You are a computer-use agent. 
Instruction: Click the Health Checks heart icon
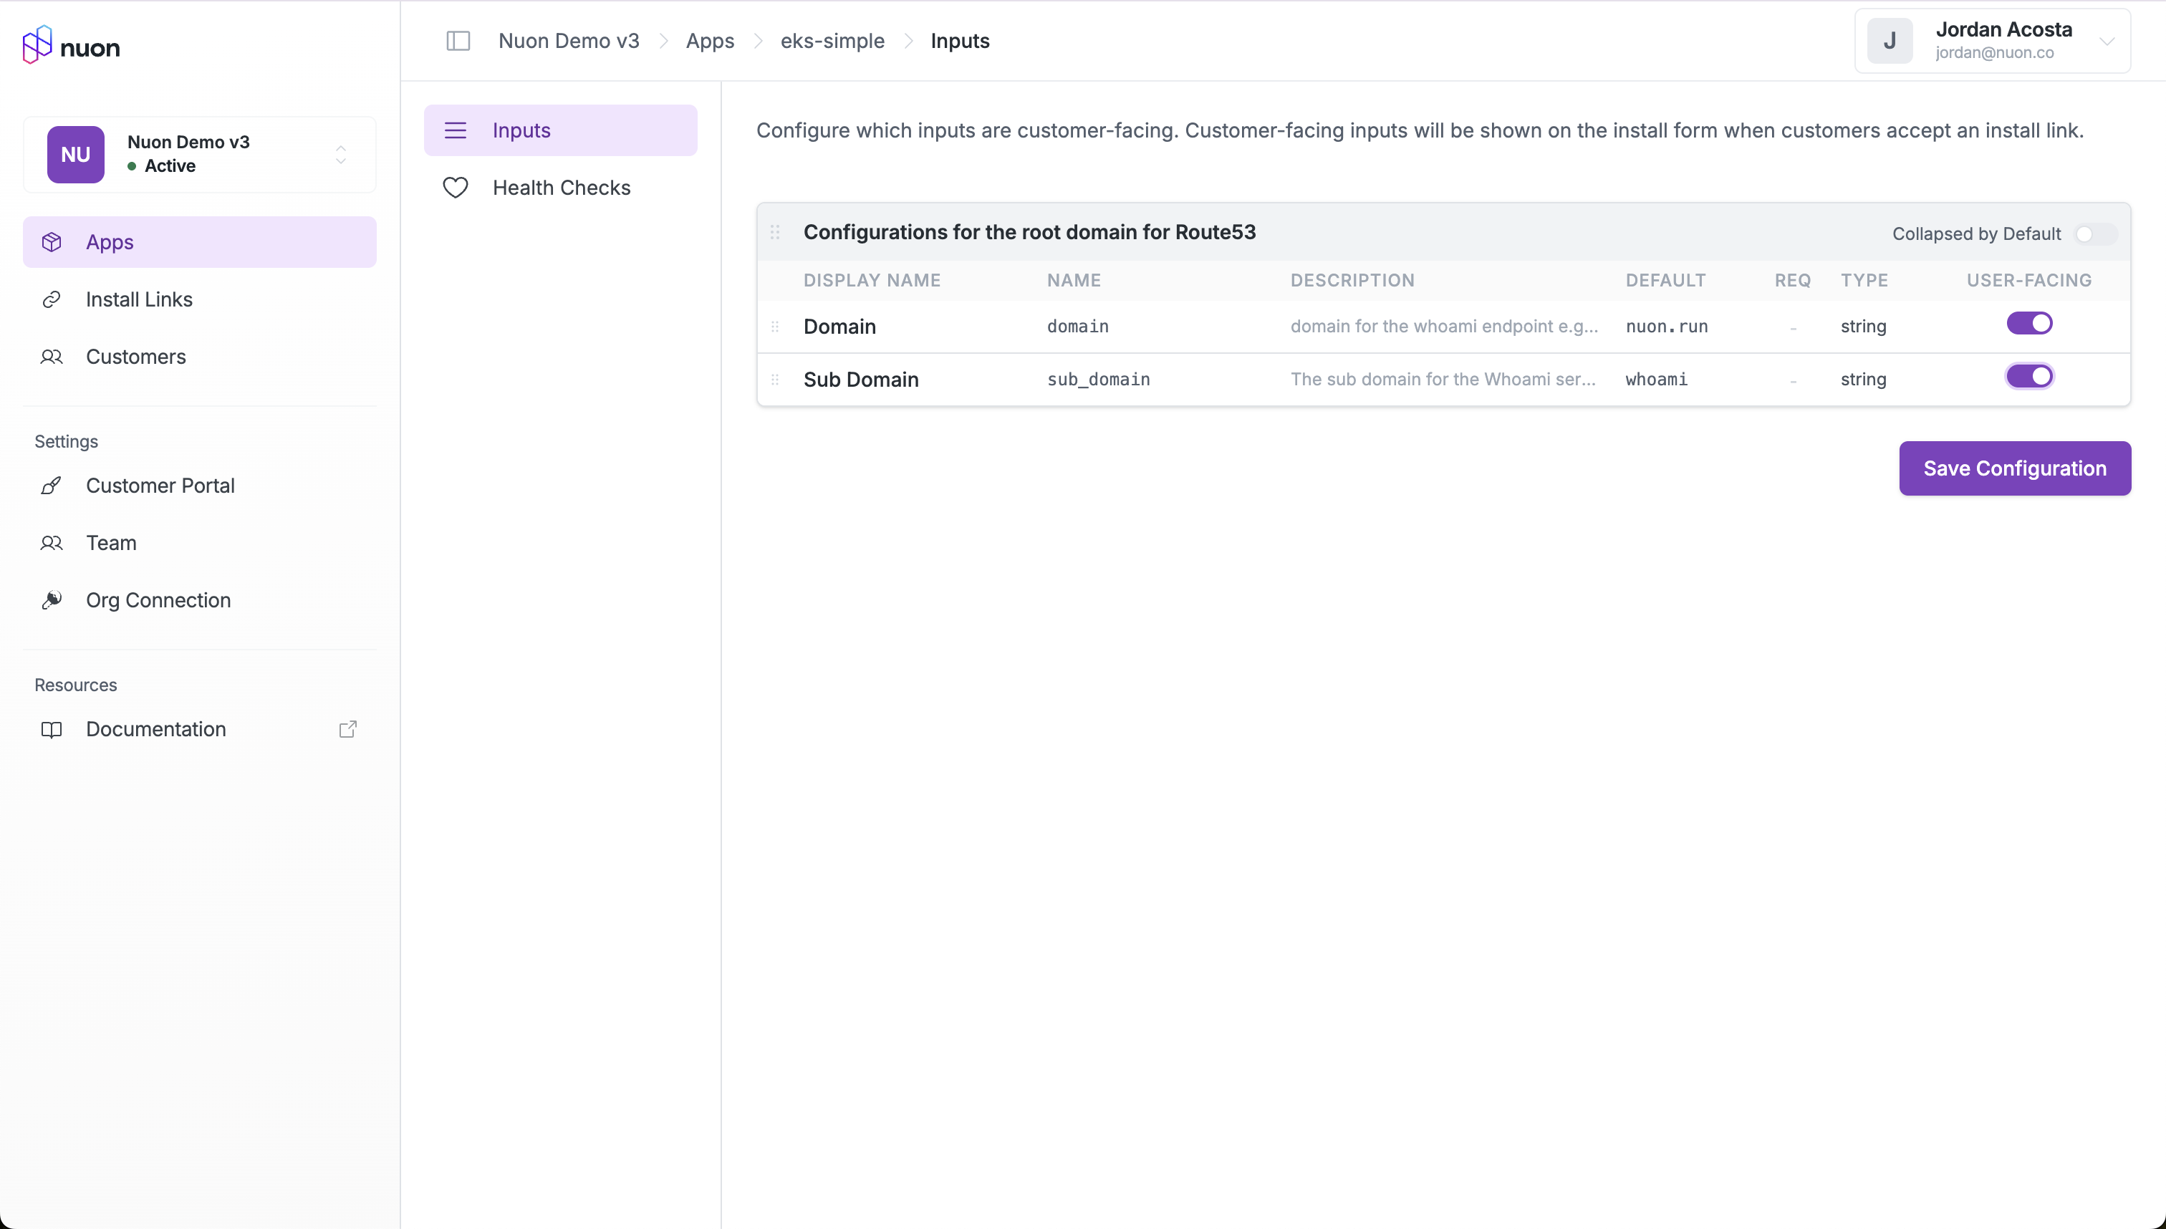coord(456,188)
